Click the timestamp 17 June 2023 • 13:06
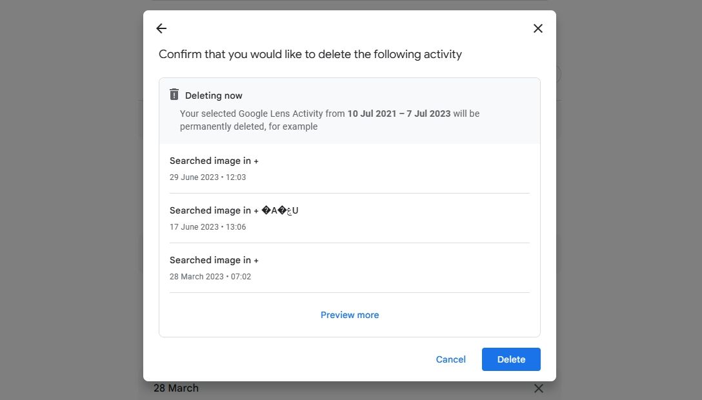702x400 pixels. pos(208,226)
